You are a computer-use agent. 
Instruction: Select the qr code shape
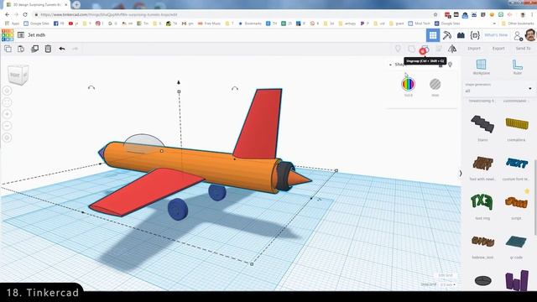[x=516, y=242]
